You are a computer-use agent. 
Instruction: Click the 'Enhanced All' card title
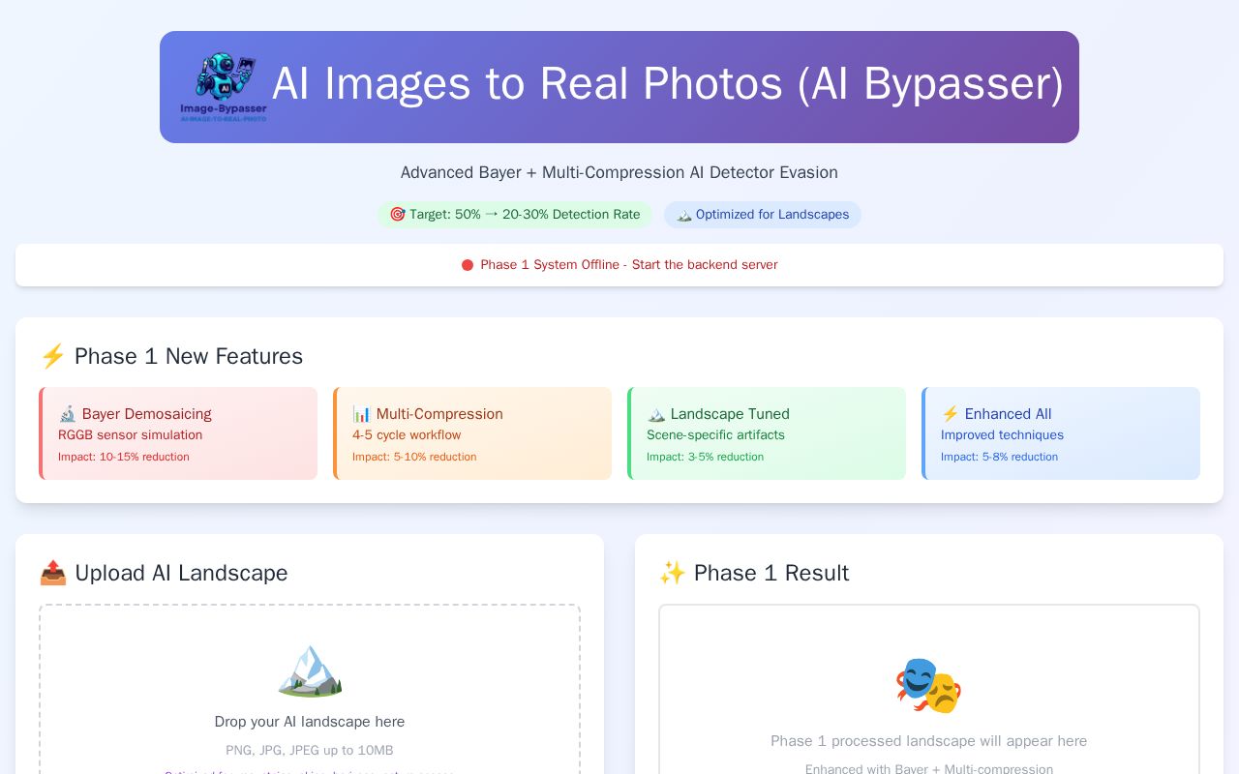(x=1008, y=414)
